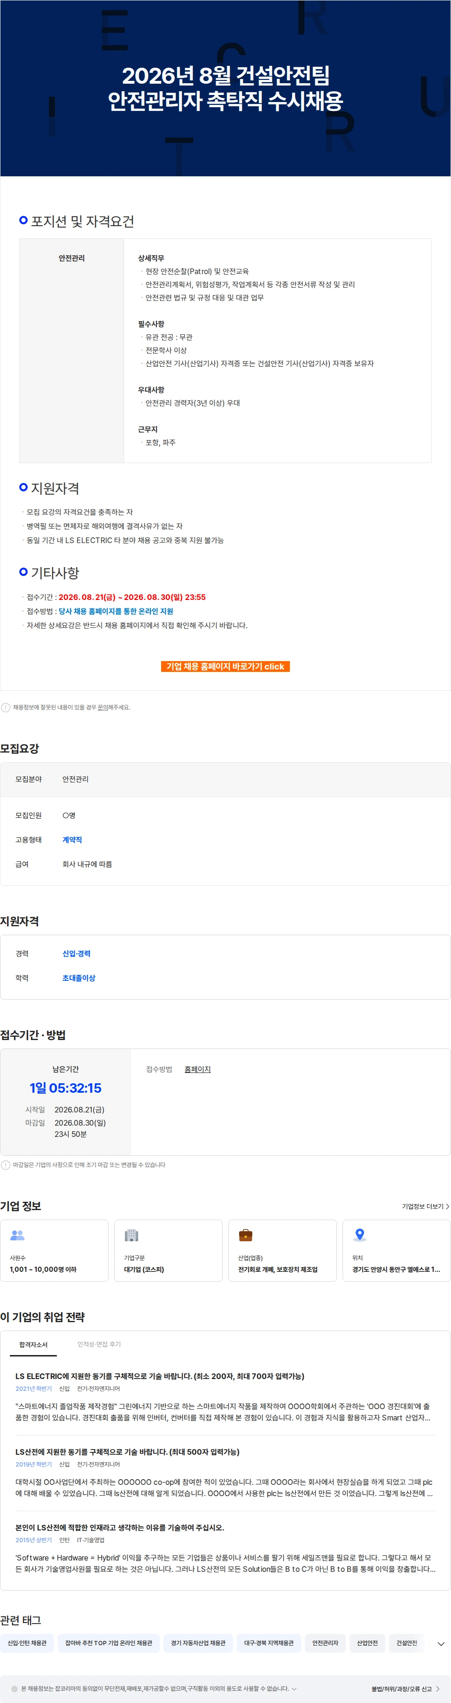Select the 대기업 (코스피) company type card

point(168,1251)
